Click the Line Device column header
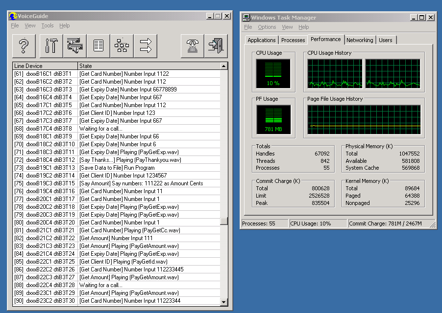The width and height of the screenshot is (442, 313). click(45, 66)
